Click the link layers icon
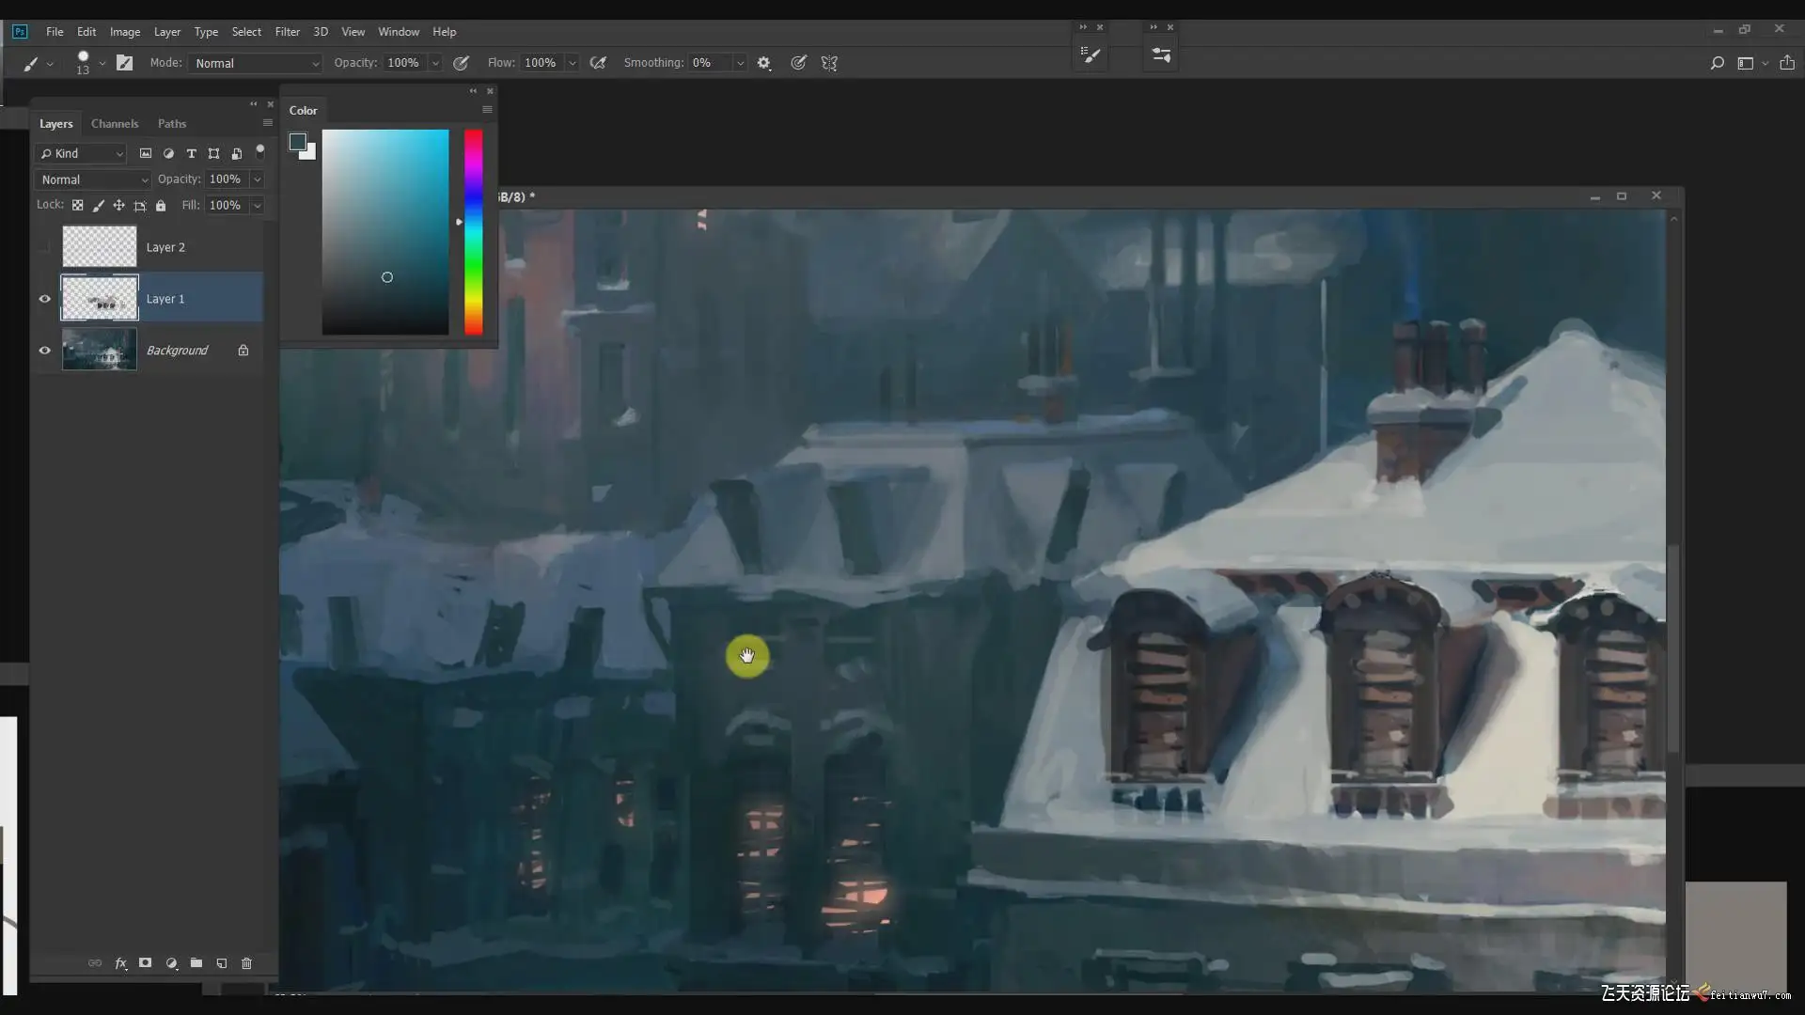This screenshot has width=1805, height=1015. [95, 963]
